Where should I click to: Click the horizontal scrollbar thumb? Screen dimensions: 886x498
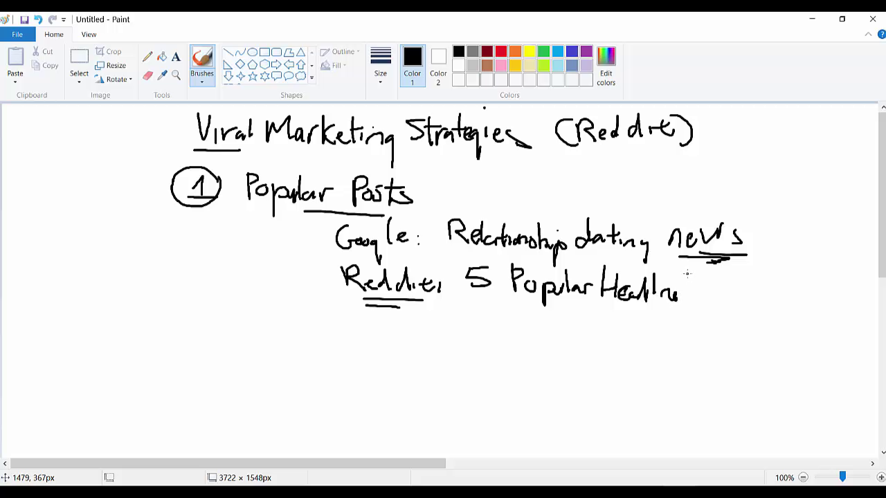[x=228, y=463]
